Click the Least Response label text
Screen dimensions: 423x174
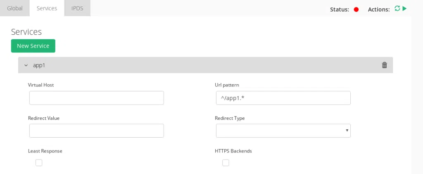tap(45, 151)
